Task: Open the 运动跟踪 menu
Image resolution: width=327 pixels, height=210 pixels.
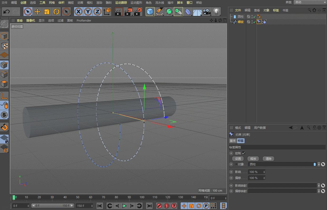Action: pyautogui.click(x=121, y=2)
